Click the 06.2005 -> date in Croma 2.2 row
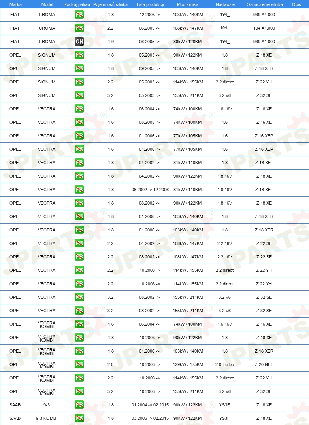Screen dimensions: 309x425 pyautogui.click(x=149, y=28)
